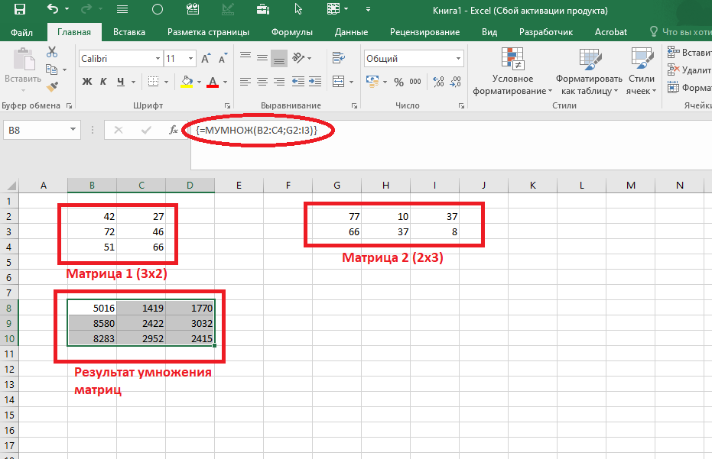The image size is (712, 459).
Task: Increase decimal places
Action: click(x=438, y=82)
